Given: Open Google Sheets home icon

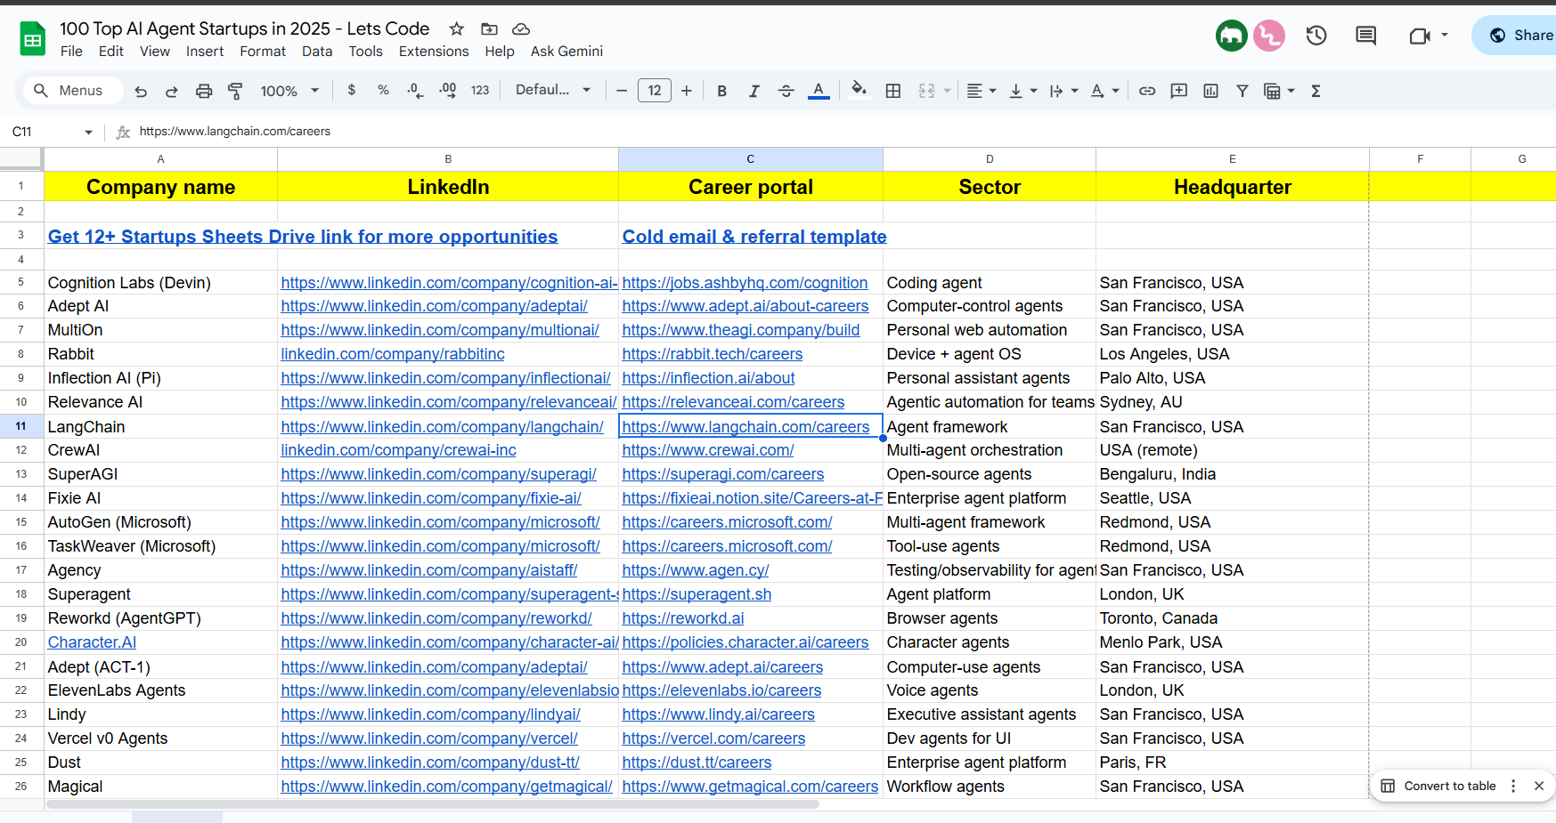Looking at the screenshot, I should coord(33,38).
